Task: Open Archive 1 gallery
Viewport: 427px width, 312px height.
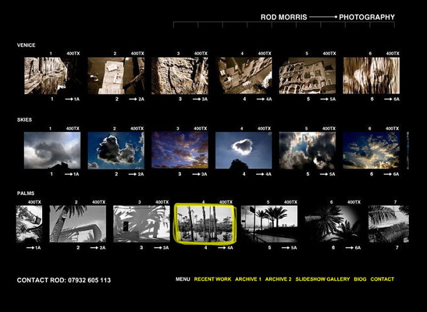Action: [248, 279]
